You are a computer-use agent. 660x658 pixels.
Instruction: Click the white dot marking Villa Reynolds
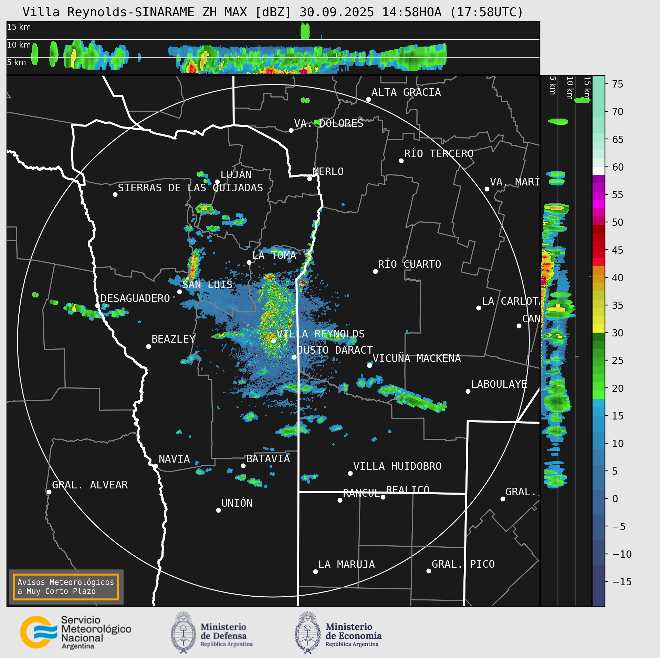click(x=273, y=341)
